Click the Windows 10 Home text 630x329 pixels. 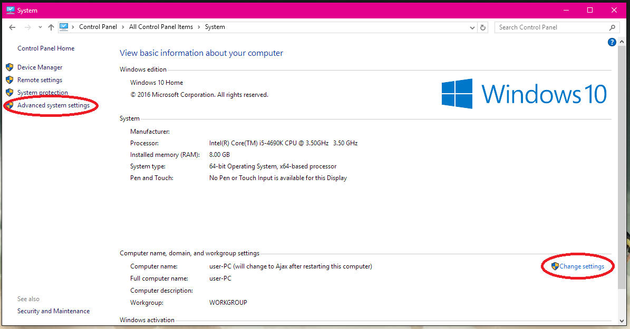pos(156,83)
